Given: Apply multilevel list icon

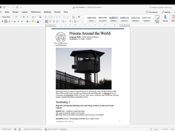Looking at the screenshot, I should point(57,17).
